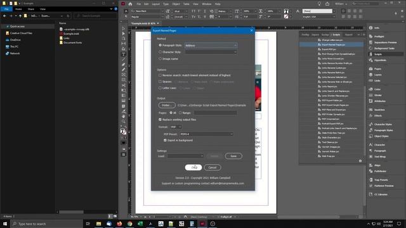This screenshot has height=228, width=406.
Task: Select the Character Style radio button
Action: 160,52
